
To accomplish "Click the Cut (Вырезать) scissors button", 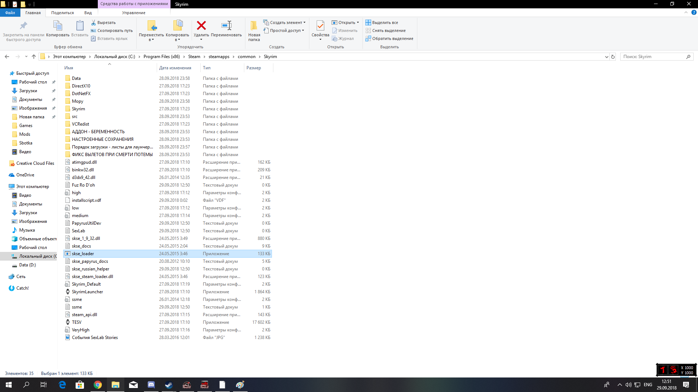I will [x=103, y=23].
